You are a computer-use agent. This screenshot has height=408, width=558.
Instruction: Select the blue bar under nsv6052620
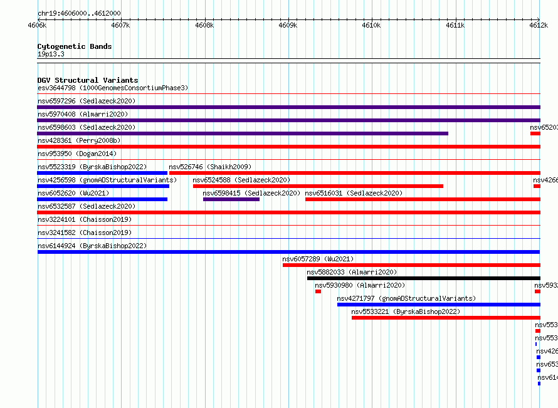102,199
